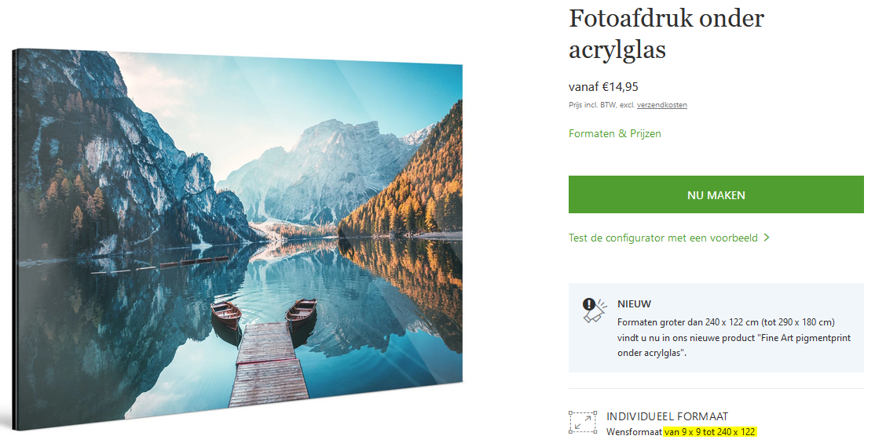Open the acrylic print product image

click(237, 240)
